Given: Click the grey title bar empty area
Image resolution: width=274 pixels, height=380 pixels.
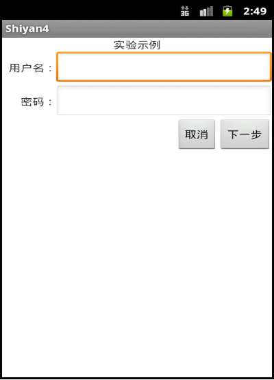Looking at the screenshot, I should 160,29.
